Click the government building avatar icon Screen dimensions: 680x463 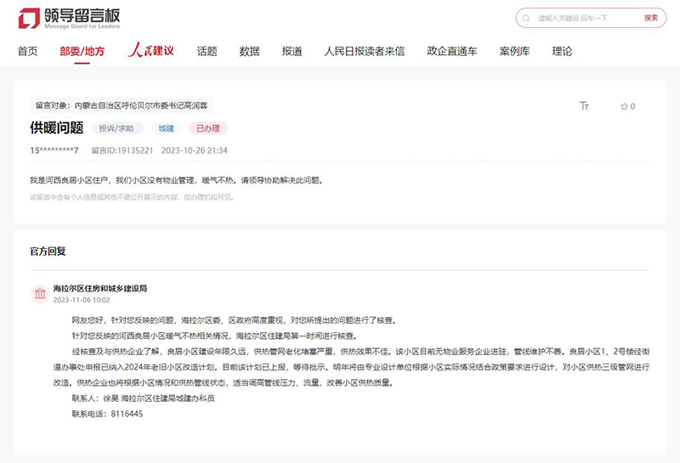click(x=40, y=294)
